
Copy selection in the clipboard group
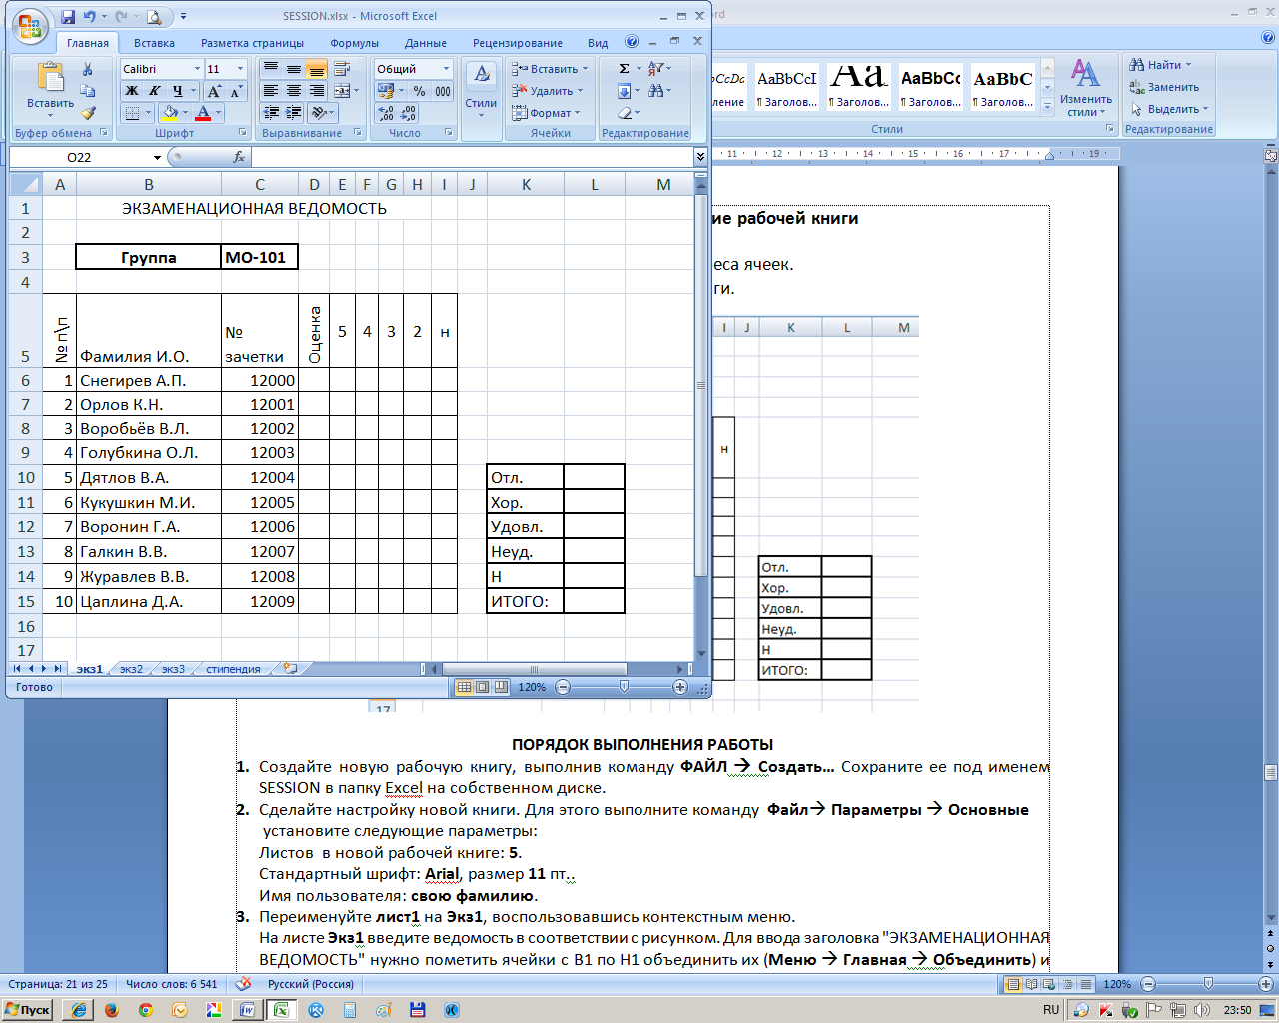tap(88, 91)
